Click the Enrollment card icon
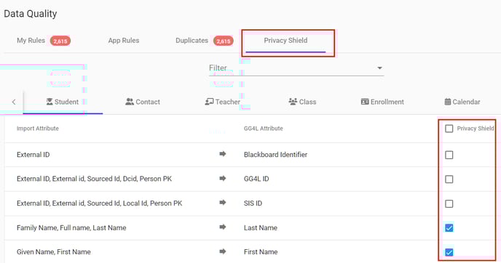Screen dimensions: 501x263 [x=365, y=102]
